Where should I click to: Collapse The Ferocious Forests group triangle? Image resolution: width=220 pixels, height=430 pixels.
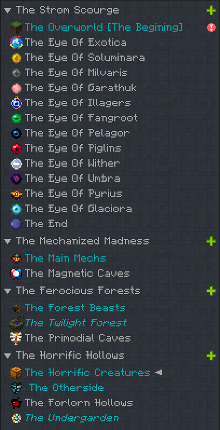8,291
